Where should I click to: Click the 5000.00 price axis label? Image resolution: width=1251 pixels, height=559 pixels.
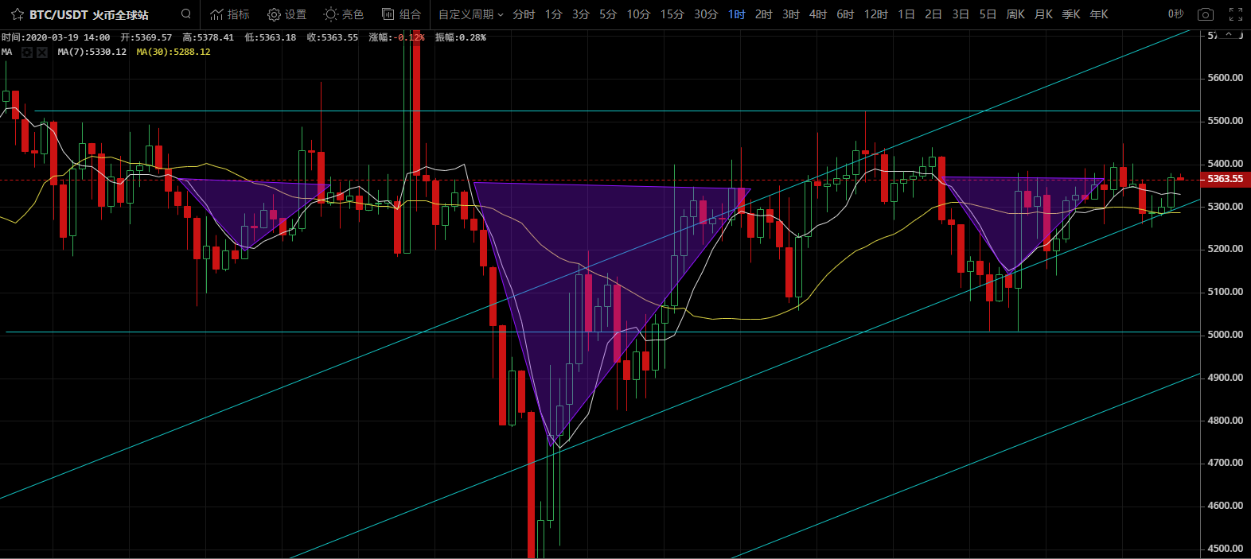click(x=1226, y=335)
